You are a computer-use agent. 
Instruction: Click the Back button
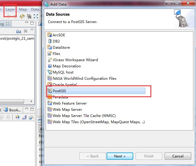(93, 156)
